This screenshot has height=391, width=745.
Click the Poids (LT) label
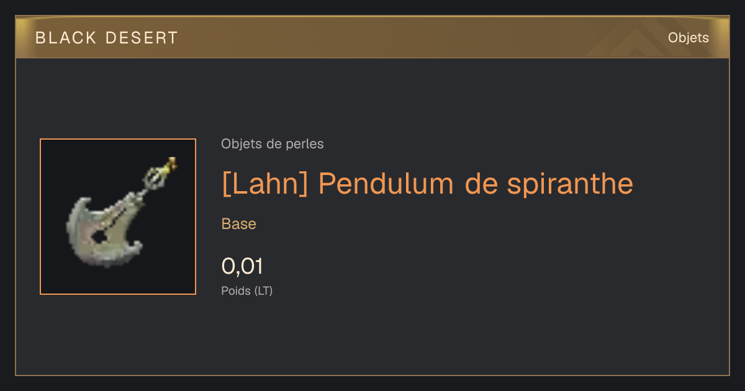click(247, 290)
